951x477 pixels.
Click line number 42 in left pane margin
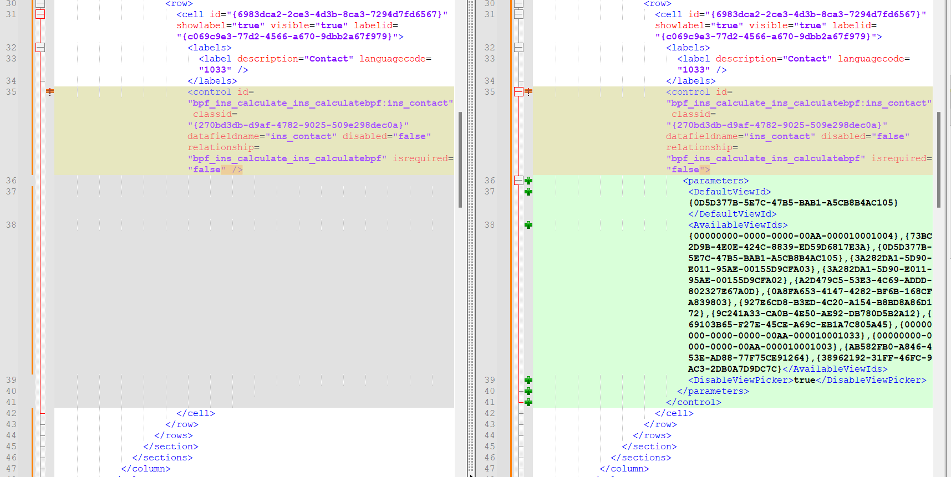pyautogui.click(x=11, y=413)
